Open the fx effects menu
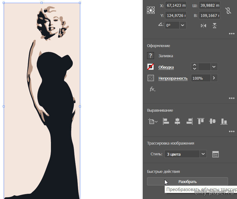The width and height of the screenshot is (237, 199). click(x=152, y=89)
